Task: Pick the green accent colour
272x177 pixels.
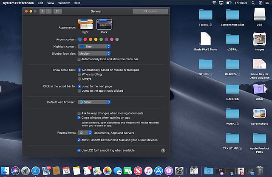Action: coord(101,39)
